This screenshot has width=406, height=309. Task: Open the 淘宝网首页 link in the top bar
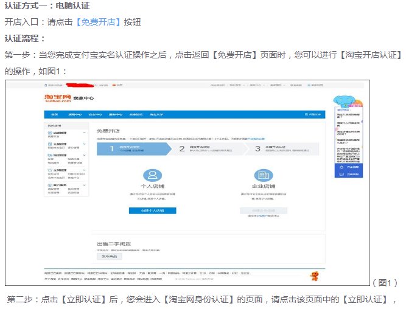pos(217,85)
